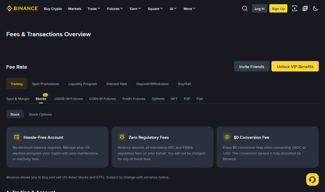325x192 pixels.
Task: Click the Invite Friends button
Action: (252, 67)
